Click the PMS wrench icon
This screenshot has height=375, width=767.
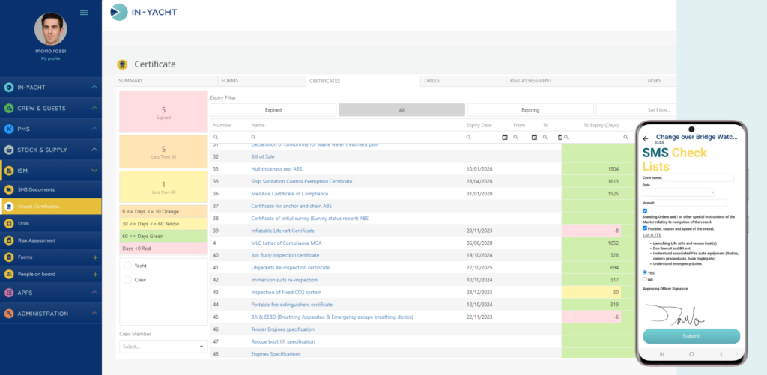(x=9, y=129)
